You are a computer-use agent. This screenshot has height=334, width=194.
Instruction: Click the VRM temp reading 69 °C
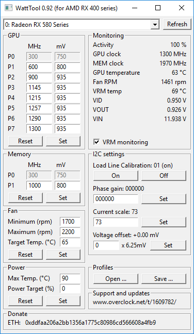(x=179, y=91)
